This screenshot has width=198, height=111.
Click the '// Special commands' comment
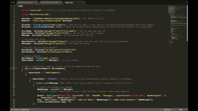point(31,56)
